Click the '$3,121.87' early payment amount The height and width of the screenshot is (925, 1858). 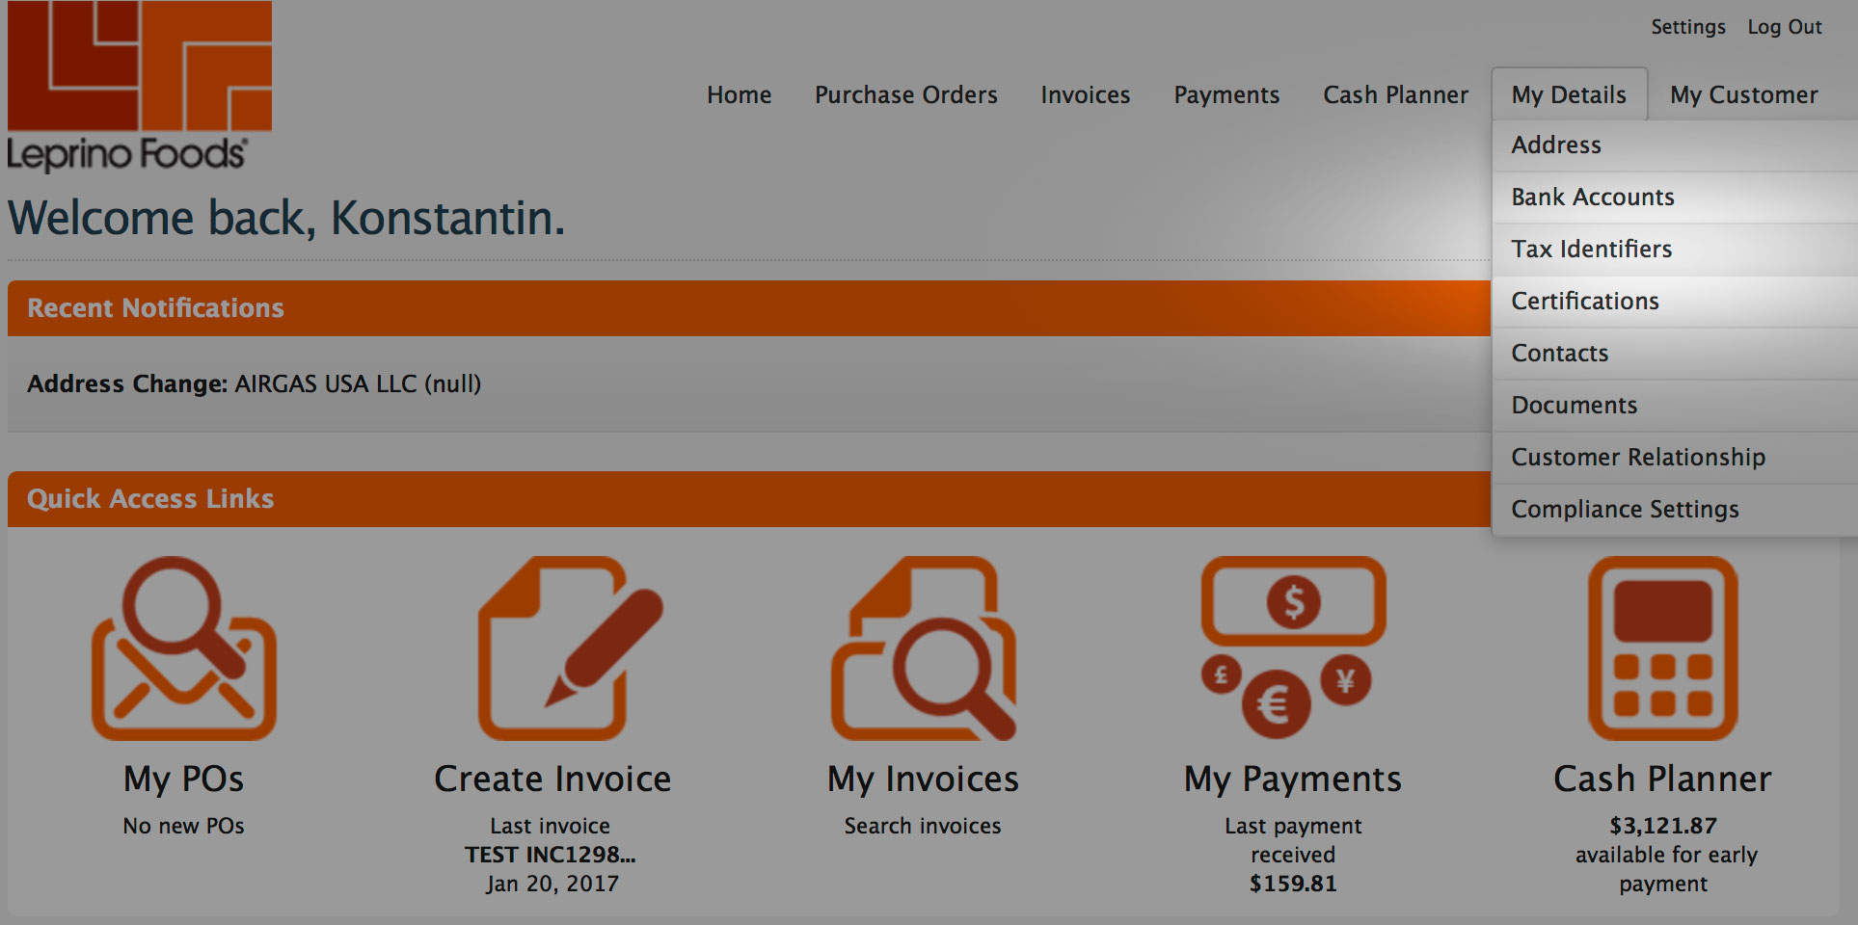[x=1663, y=826]
